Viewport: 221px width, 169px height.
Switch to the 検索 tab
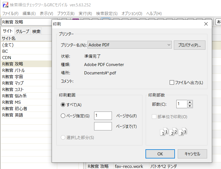(x=36, y=31)
